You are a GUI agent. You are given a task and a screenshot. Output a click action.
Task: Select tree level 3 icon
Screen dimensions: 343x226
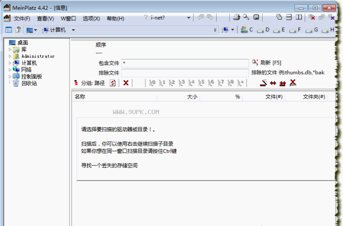[182, 83]
